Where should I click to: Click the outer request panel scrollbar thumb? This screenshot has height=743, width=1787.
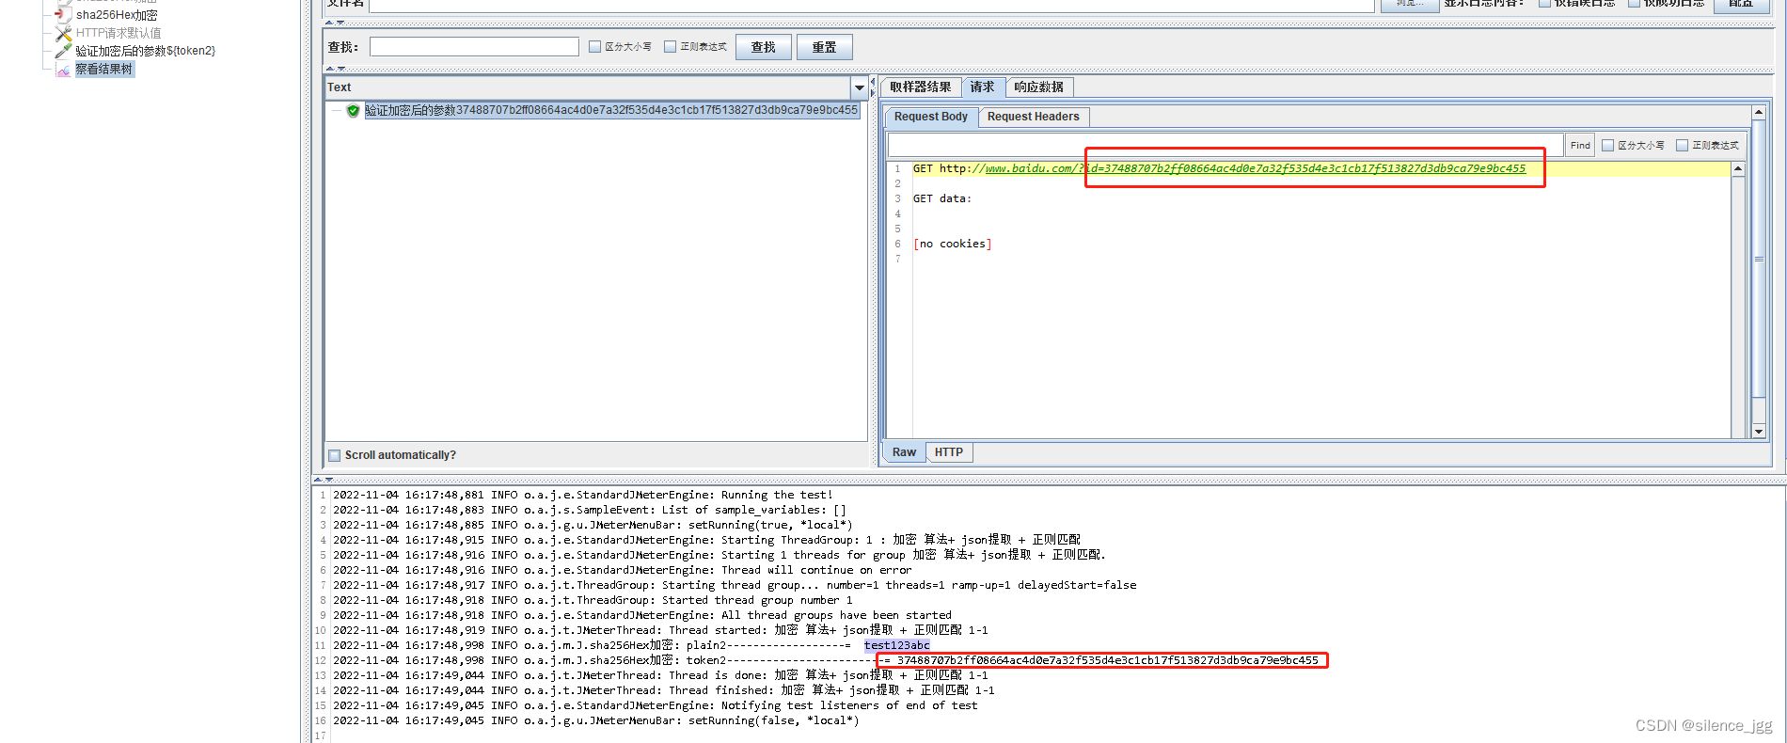pos(1759,259)
